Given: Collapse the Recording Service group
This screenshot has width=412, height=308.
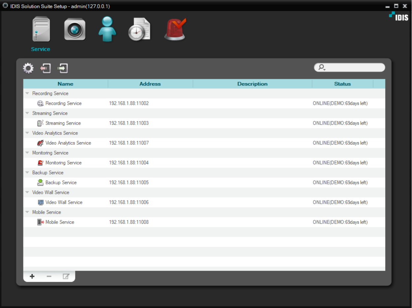Looking at the screenshot, I should click(27, 93).
